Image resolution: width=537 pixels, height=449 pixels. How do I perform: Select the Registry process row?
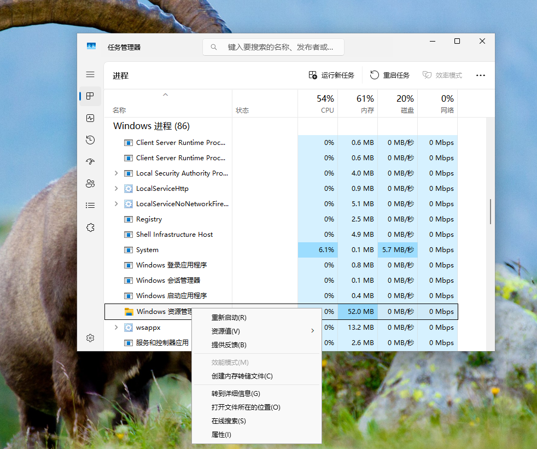coord(281,219)
